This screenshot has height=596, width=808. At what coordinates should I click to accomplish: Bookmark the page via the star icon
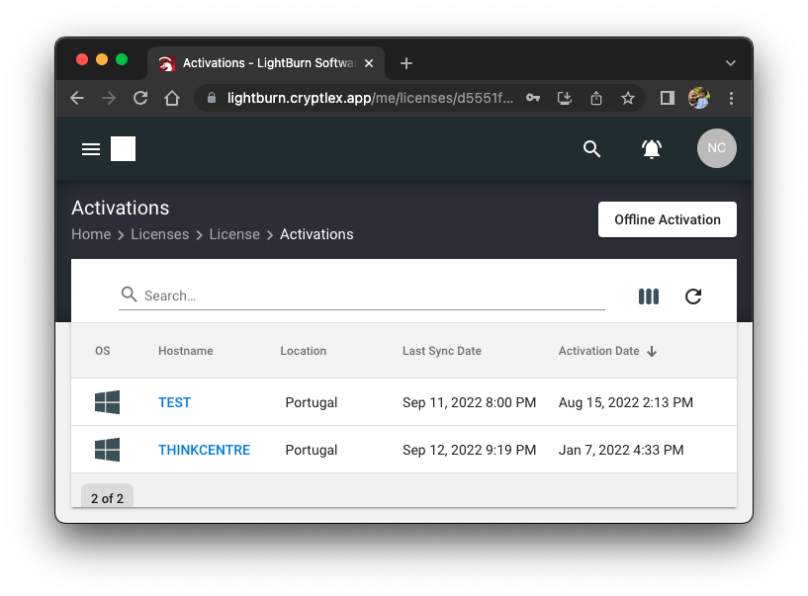coord(628,98)
